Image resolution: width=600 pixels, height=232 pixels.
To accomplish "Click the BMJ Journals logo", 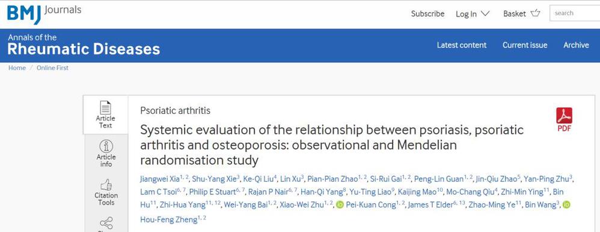I will (44, 14).
